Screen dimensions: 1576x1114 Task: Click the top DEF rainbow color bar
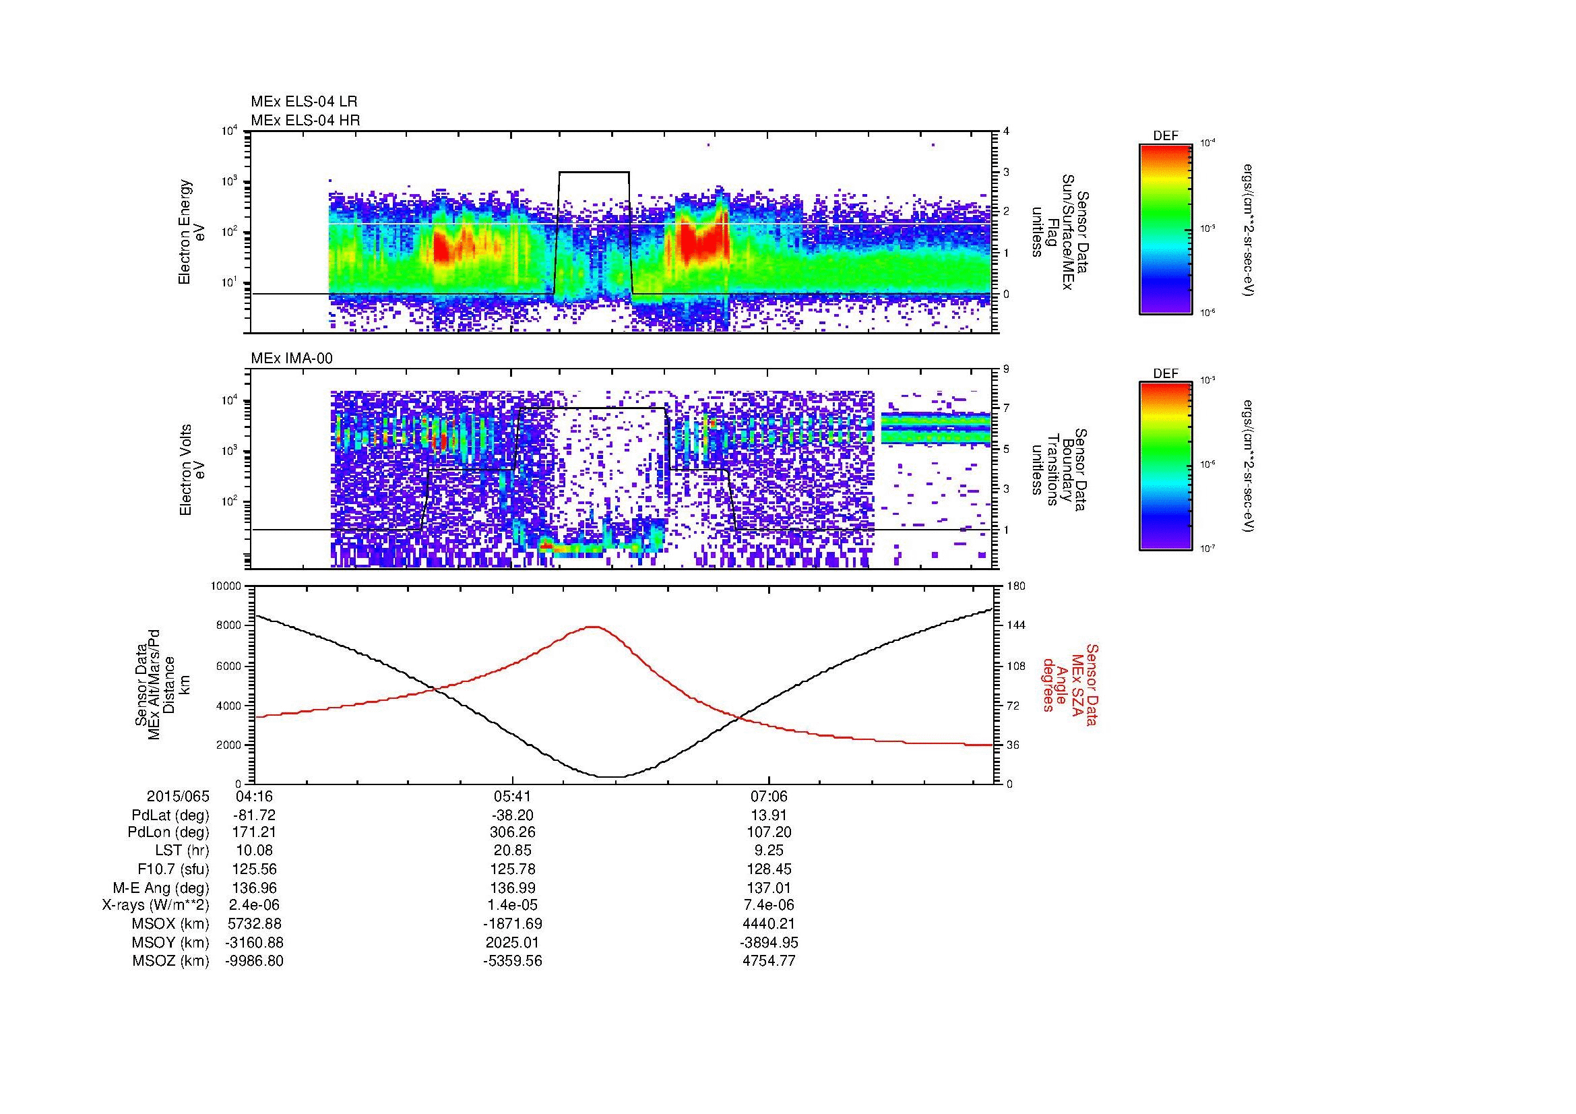(1166, 228)
